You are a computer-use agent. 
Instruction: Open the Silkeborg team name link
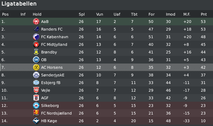(x=50, y=106)
